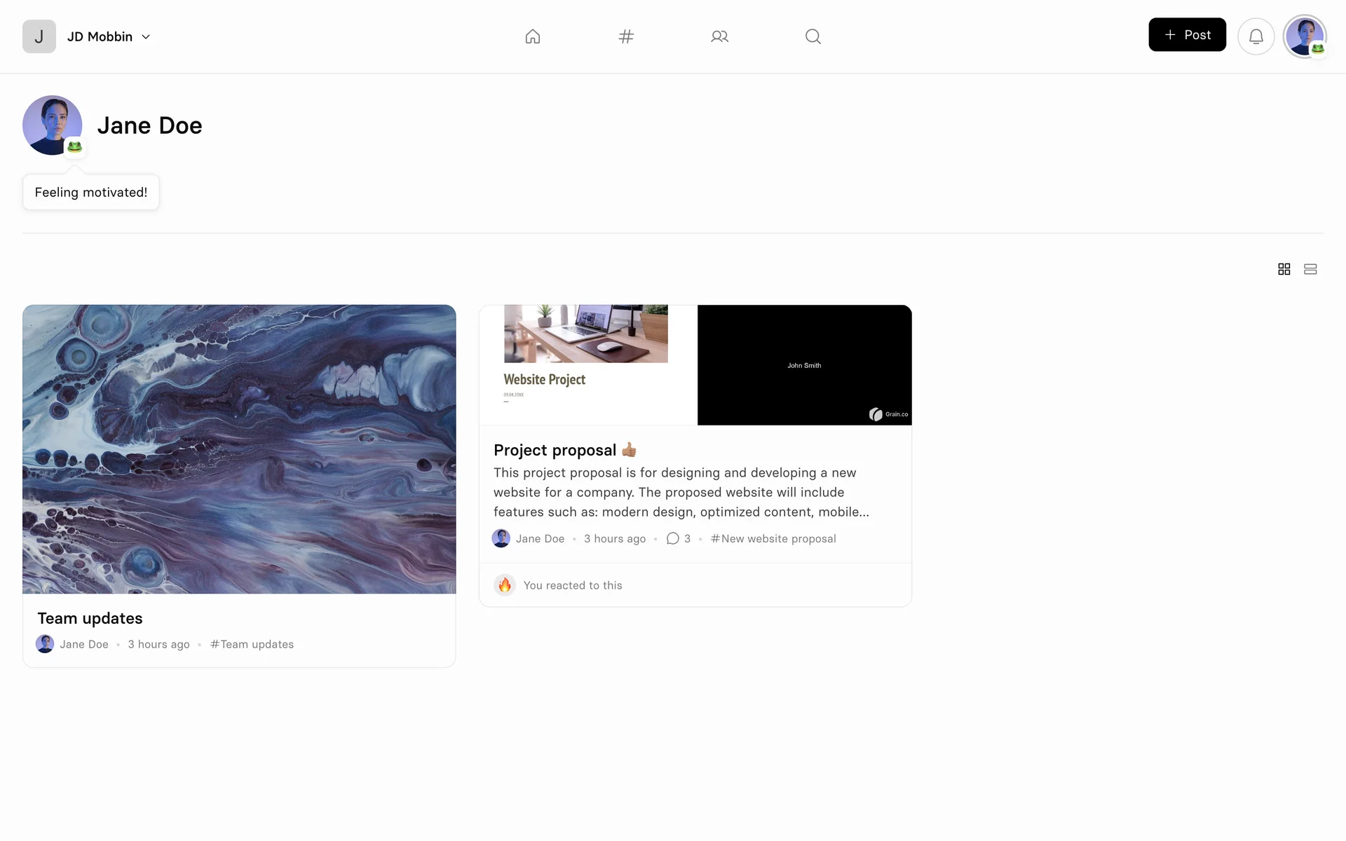Open the Website Project slide preview
Image resolution: width=1346 pixels, height=841 pixels.
(587, 364)
